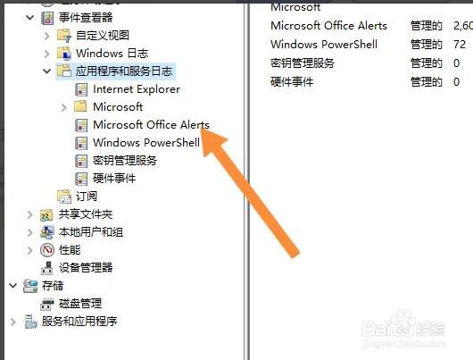
Task: Collapse the 事件查看器 tree node
Action: pyautogui.click(x=29, y=18)
